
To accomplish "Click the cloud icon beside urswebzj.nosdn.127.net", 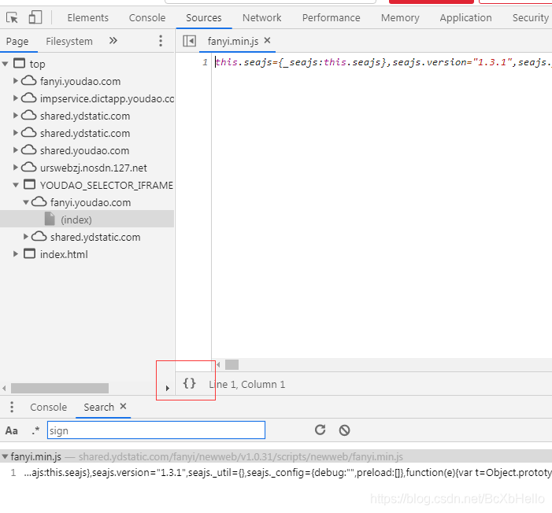I will [28, 167].
